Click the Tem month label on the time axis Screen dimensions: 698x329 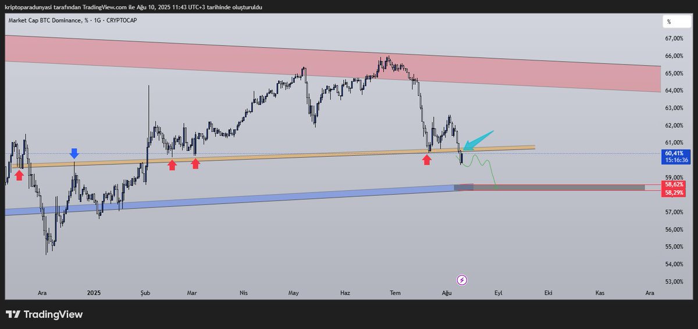396,294
